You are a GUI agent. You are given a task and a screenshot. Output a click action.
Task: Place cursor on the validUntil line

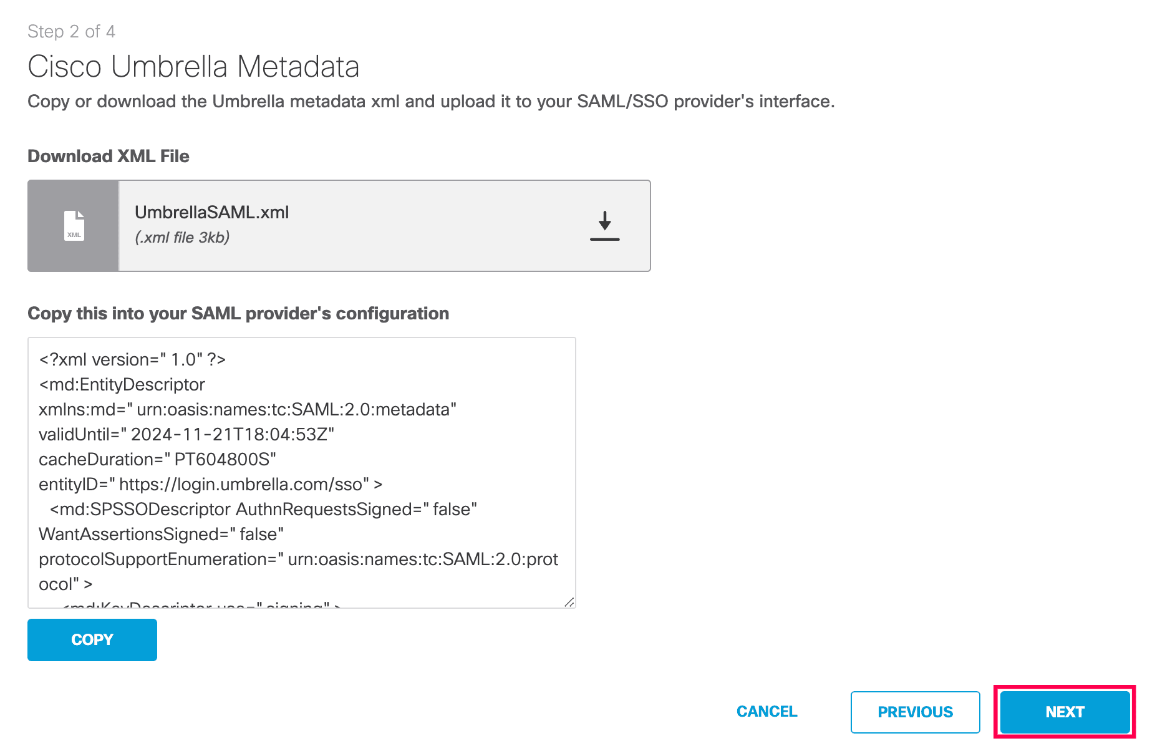pyautogui.click(x=186, y=435)
